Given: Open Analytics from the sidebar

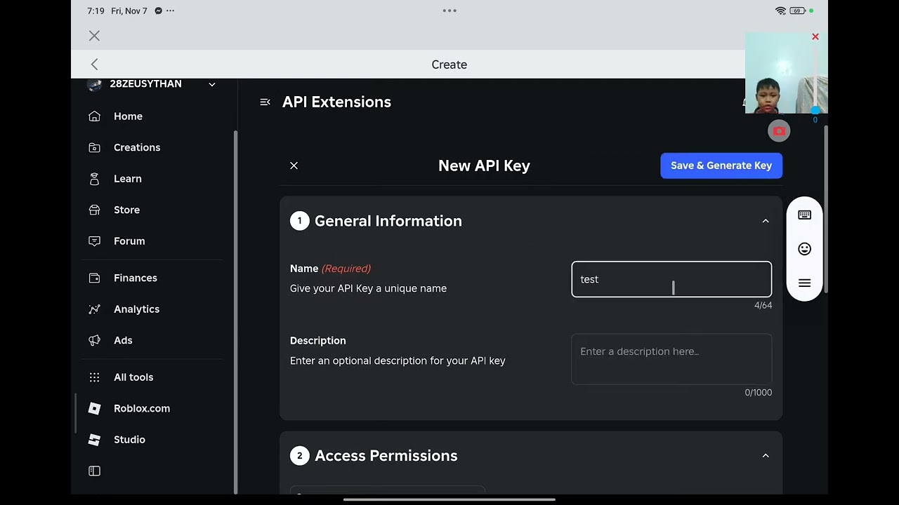Looking at the screenshot, I should 136,309.
